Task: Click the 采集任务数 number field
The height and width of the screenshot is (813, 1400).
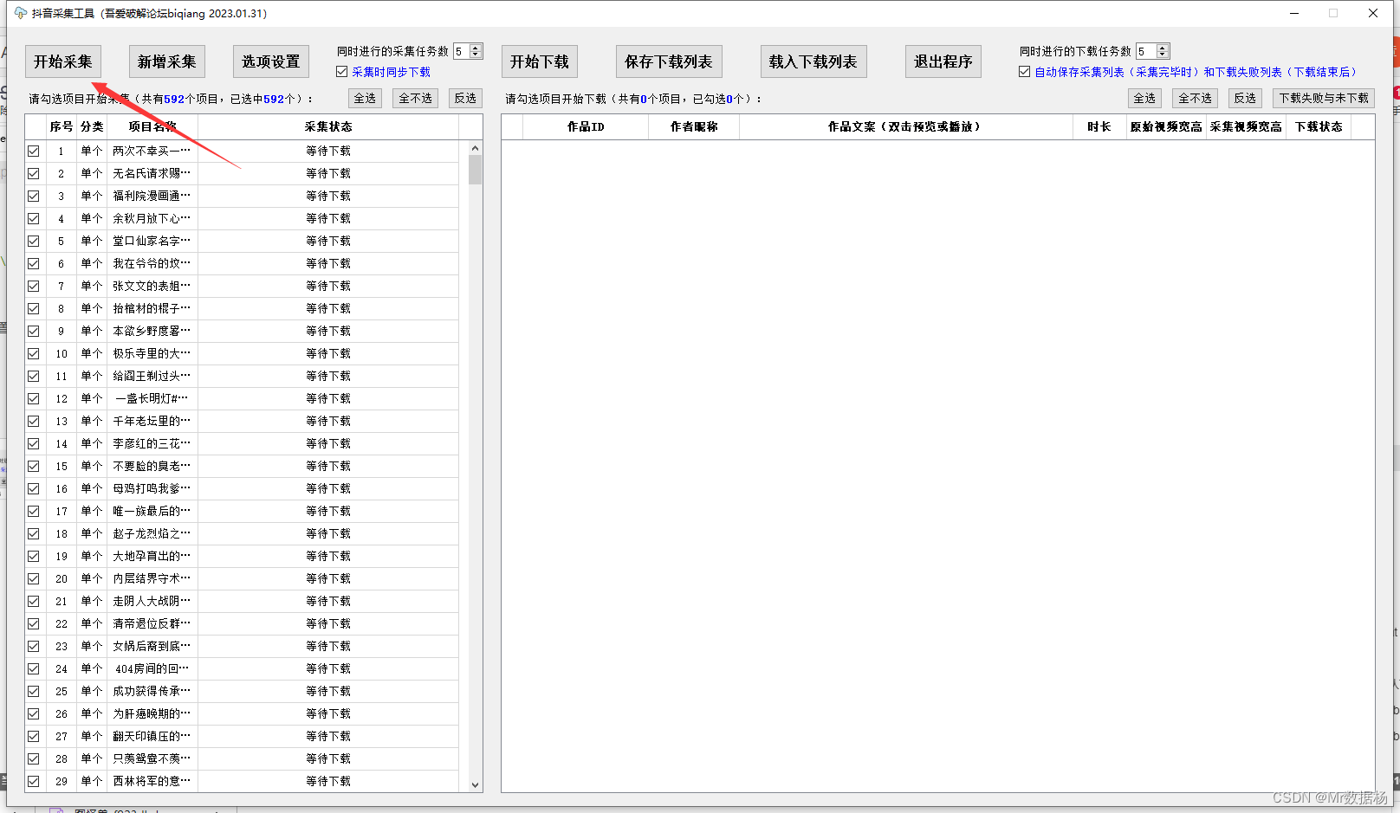Action: click(x=461, y=51)
